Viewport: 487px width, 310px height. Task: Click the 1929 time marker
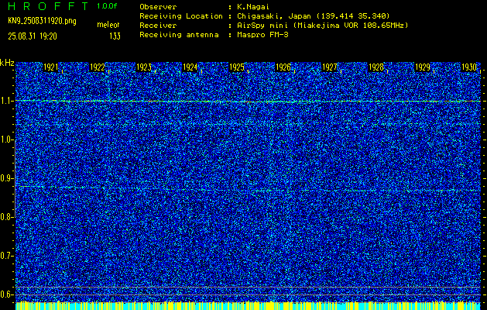pos(423,67)
